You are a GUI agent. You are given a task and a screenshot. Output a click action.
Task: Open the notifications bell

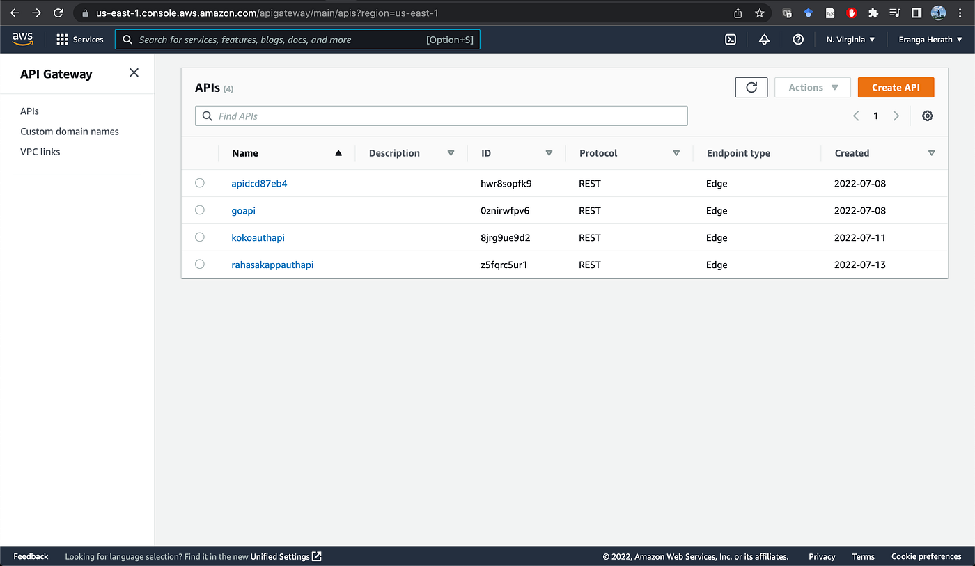[x=764, y=40]
